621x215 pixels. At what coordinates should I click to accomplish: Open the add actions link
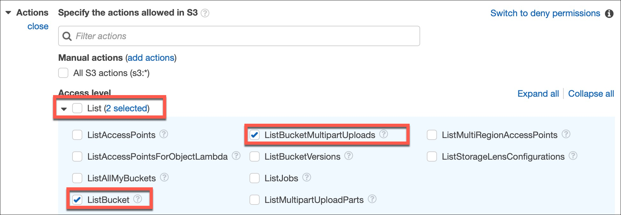(151, 58)
